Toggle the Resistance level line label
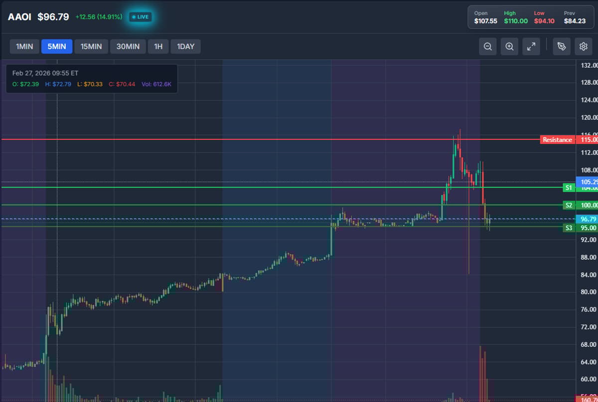Screen dimensions: 598x402 tap(557, 140)
